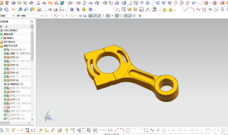The height and width of the screenshot is (135, 228).
Task: Select the triangle icon in second toolbar row
Action: [118, 10]
